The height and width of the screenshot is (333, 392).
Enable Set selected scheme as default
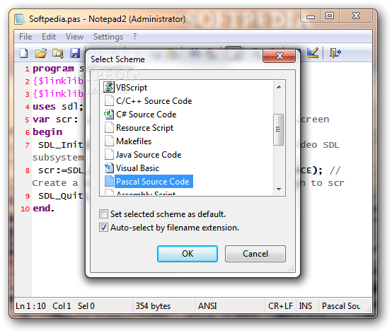(x=103, y=214)
